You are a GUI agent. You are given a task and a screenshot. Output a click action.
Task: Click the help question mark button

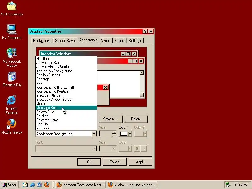pyautogui.click(x=145, y=31)
